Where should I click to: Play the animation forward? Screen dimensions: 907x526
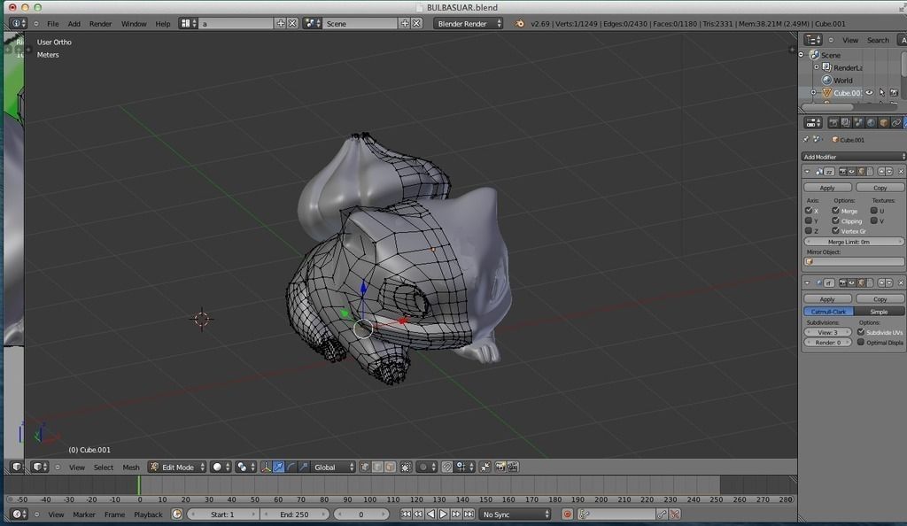443,514
